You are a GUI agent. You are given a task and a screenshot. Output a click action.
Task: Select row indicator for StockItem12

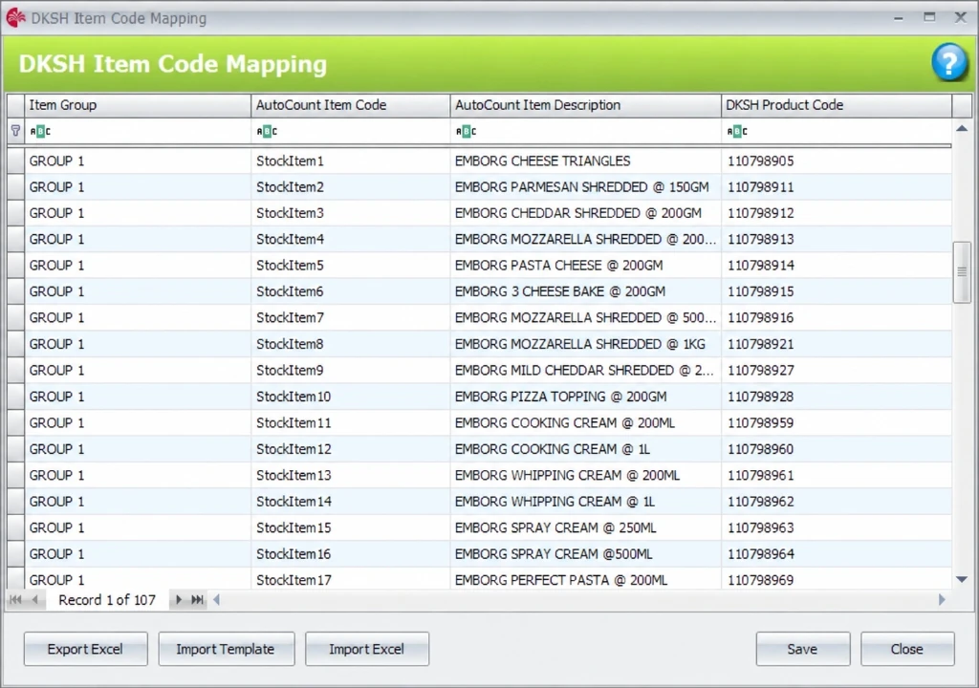15,449
